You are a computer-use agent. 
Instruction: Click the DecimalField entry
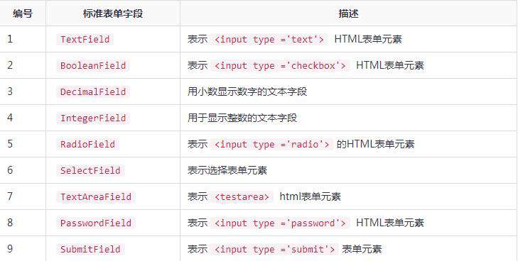coord(93,91)
